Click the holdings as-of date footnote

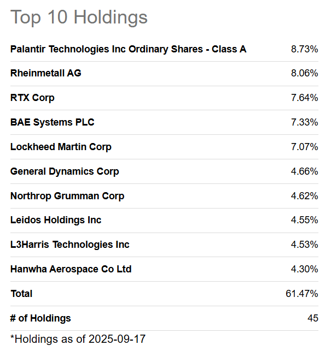tap(78, 339)
